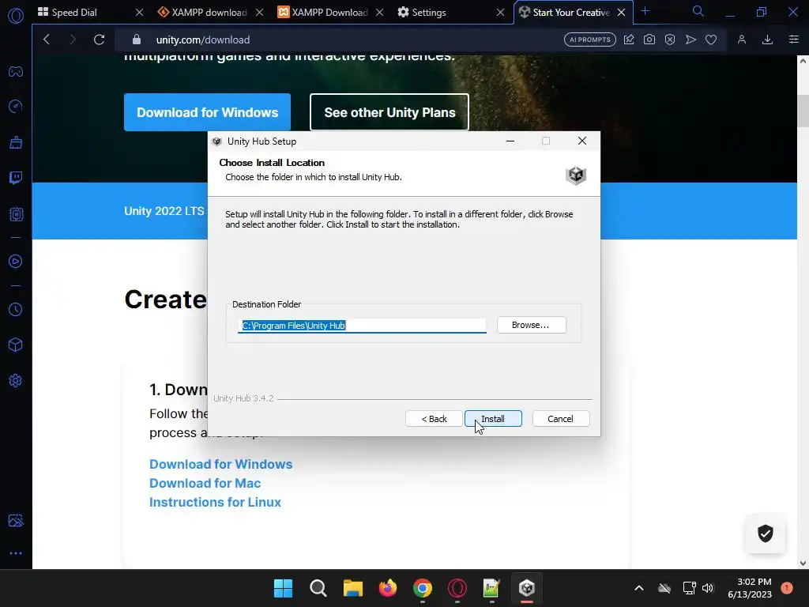Take a snapshot with camera icon

coord(649,40)
